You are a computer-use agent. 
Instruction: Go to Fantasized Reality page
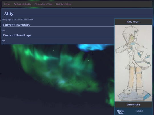click(22, 4)
